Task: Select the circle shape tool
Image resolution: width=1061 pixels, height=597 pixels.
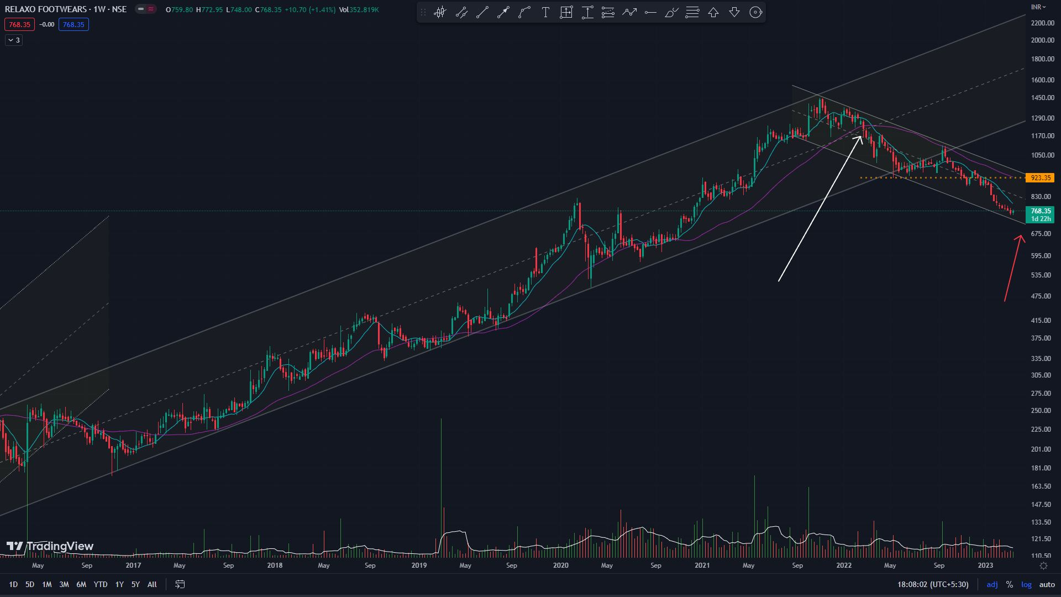Action: tap(755, 12)
